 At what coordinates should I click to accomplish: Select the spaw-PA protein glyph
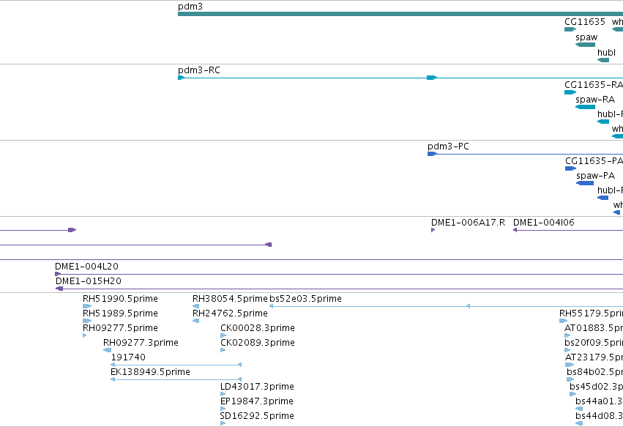585,183
